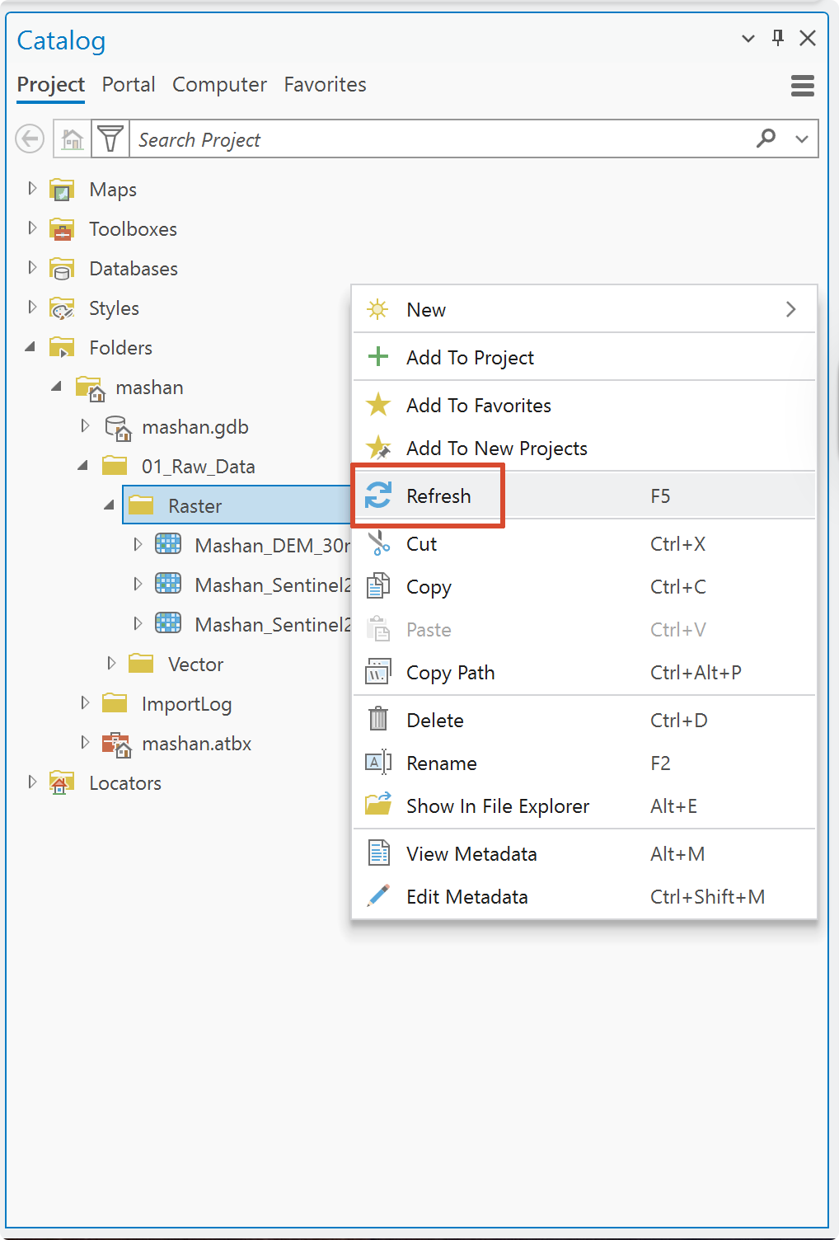Click the search magnifier icon
The image size is (839, 1240).
(766, 138)
